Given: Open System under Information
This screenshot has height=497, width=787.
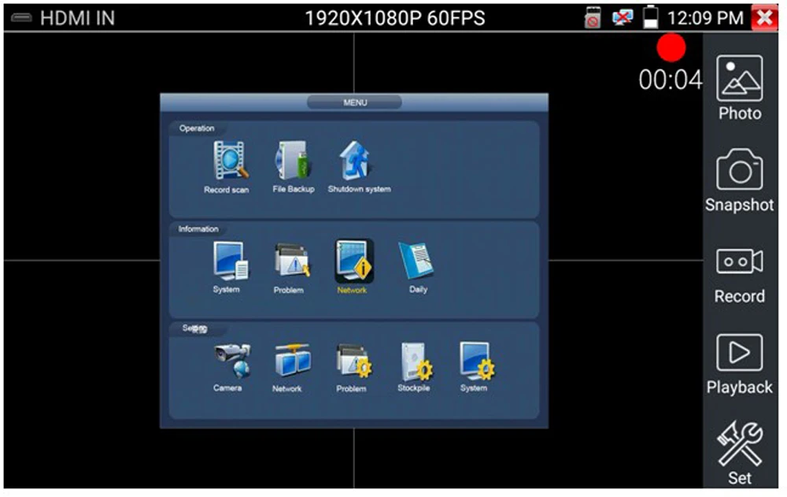Looking at the screenshot, I should click(x=230, y=261).
